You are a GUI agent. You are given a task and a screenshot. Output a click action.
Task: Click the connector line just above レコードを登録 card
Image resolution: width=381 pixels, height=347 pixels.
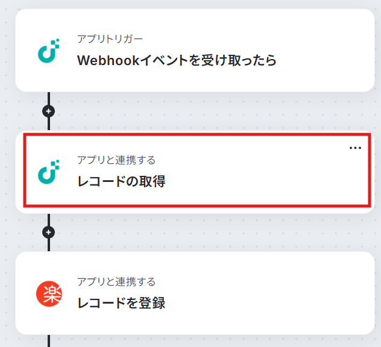[49, 245]
